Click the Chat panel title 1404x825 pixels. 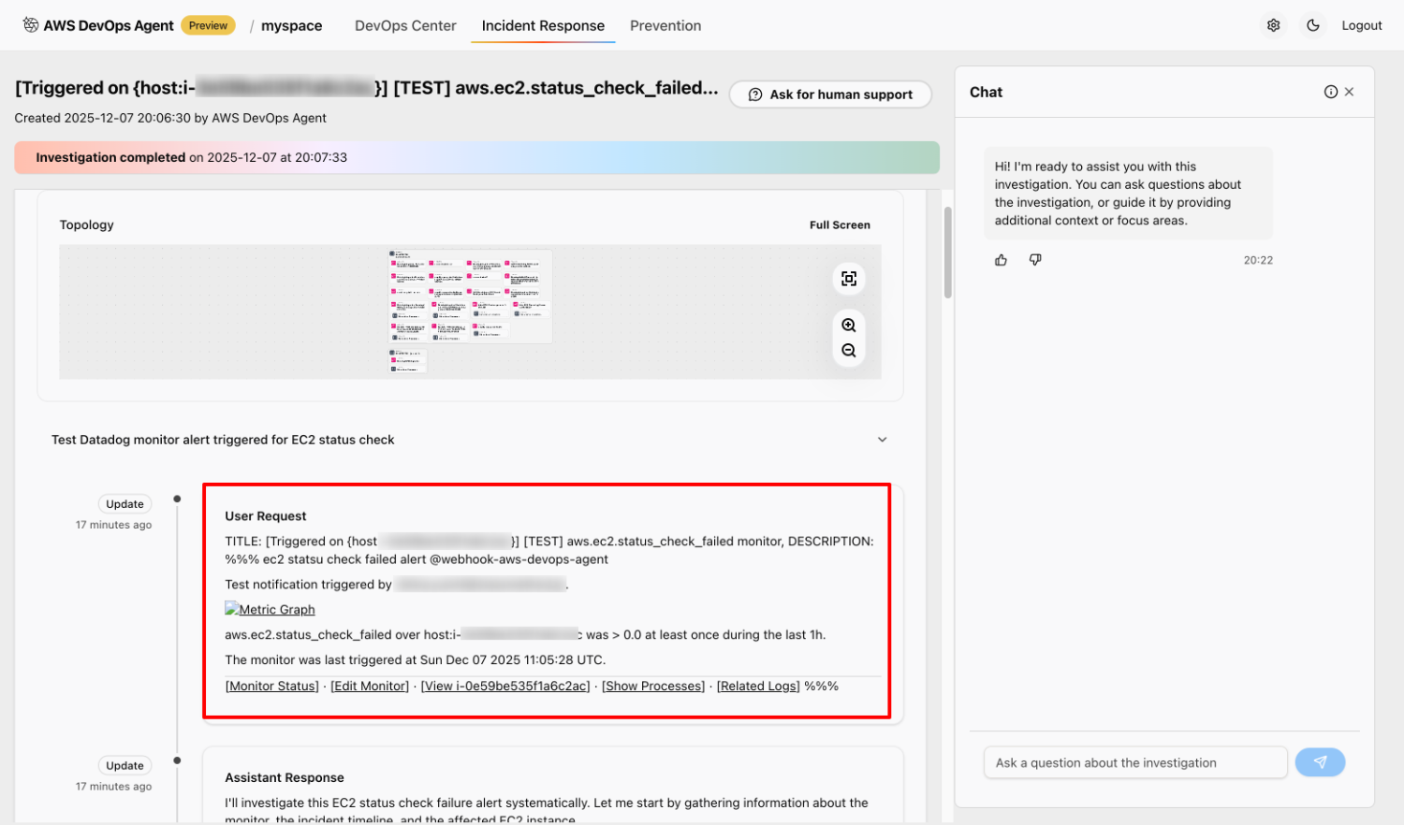986,92
